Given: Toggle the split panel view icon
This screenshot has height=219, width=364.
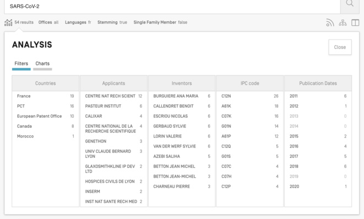Looking at the screenshot, I should click(x=355, y=23).
